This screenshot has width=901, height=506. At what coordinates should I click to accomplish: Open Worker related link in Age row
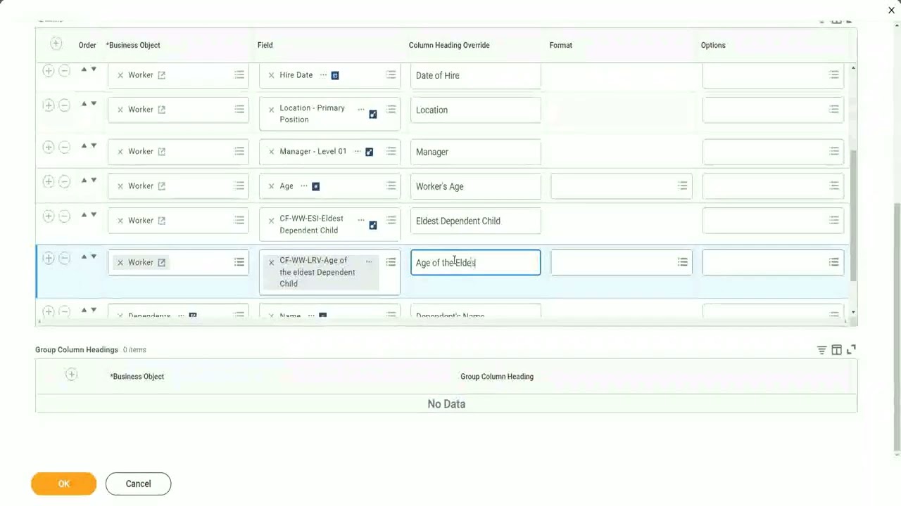click(161, 186)
